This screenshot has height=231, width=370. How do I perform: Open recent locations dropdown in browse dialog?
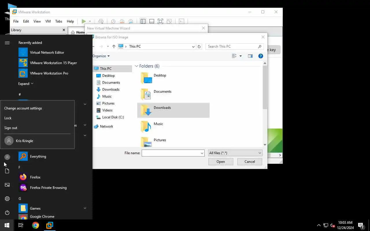pyautogui.click(x=108, y=46)
